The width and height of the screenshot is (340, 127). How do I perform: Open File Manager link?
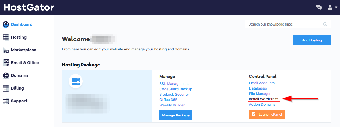[260, 94]
